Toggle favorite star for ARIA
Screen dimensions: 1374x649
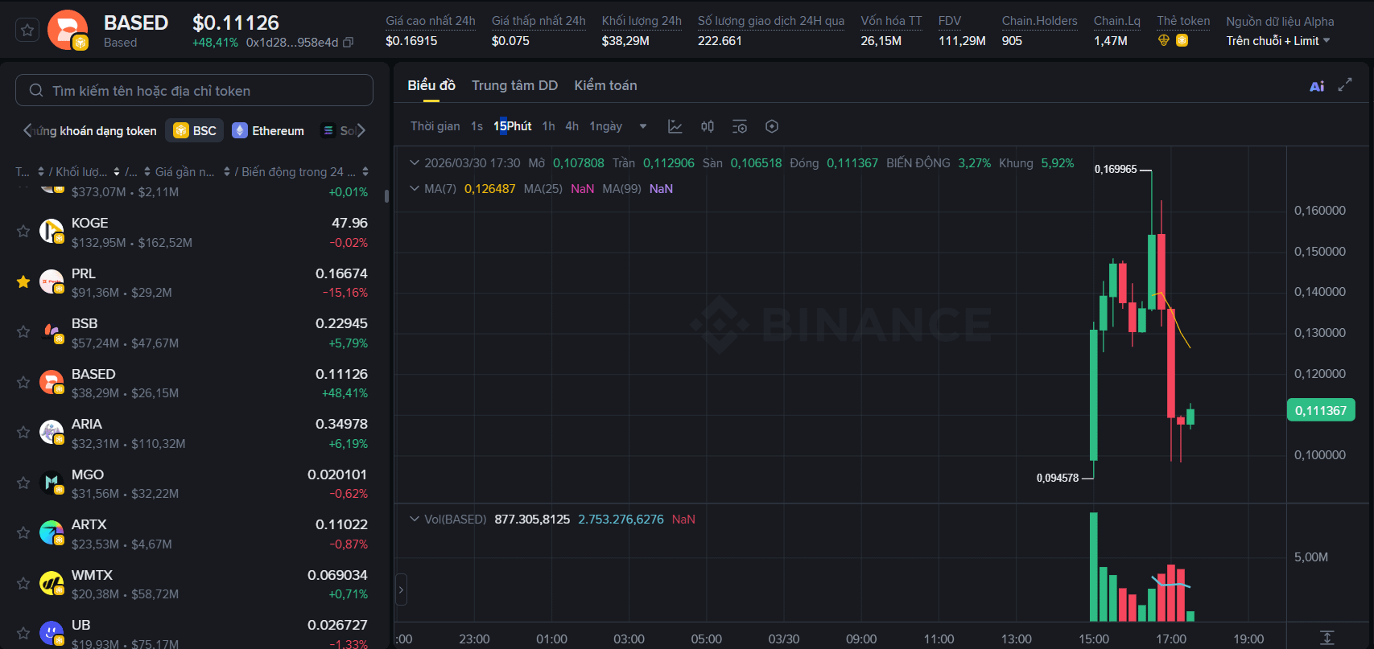[x=23, y=432]
